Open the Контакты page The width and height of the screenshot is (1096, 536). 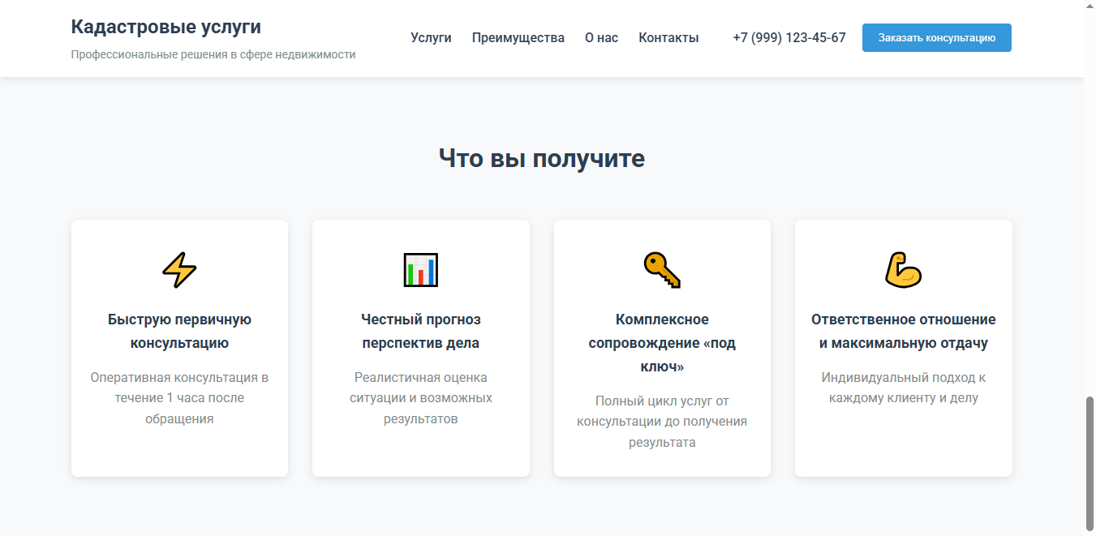pyautogui.click(x=668, y=37)
